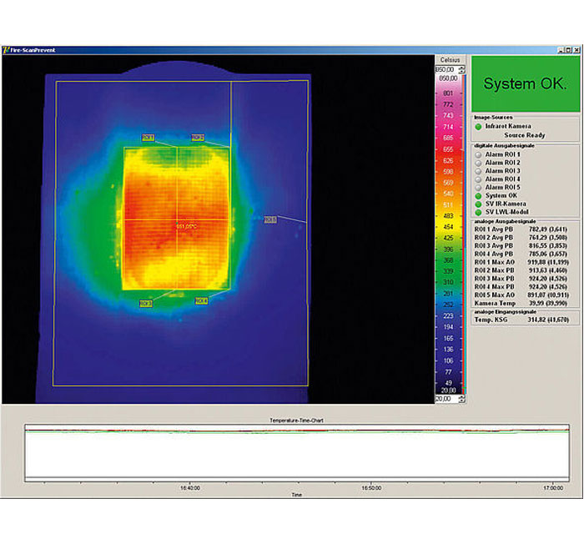Click the Infrarot Kamera green status LED
584x544 pixels.
[x=477, y=126]
